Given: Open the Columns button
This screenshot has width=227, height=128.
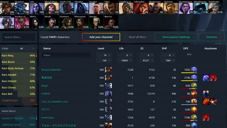Looking at the screenshot, I should coord(212,37).
